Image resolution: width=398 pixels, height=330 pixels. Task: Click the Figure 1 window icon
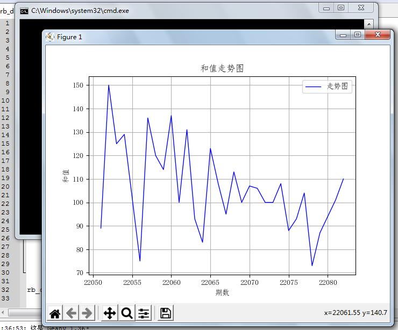click(x=50, y=37)
